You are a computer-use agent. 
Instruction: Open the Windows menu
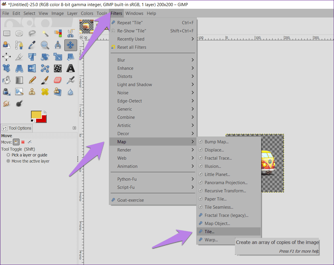pos(134,13)
